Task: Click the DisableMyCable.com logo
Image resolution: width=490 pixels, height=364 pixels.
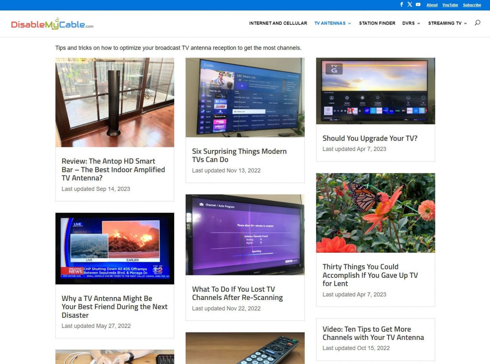Action: tap(52, 24)
